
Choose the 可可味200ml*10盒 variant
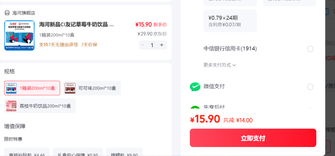click(92, 88)
